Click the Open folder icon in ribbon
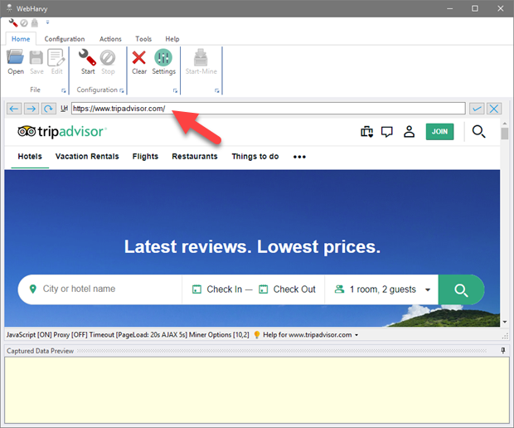 [16, 58]
